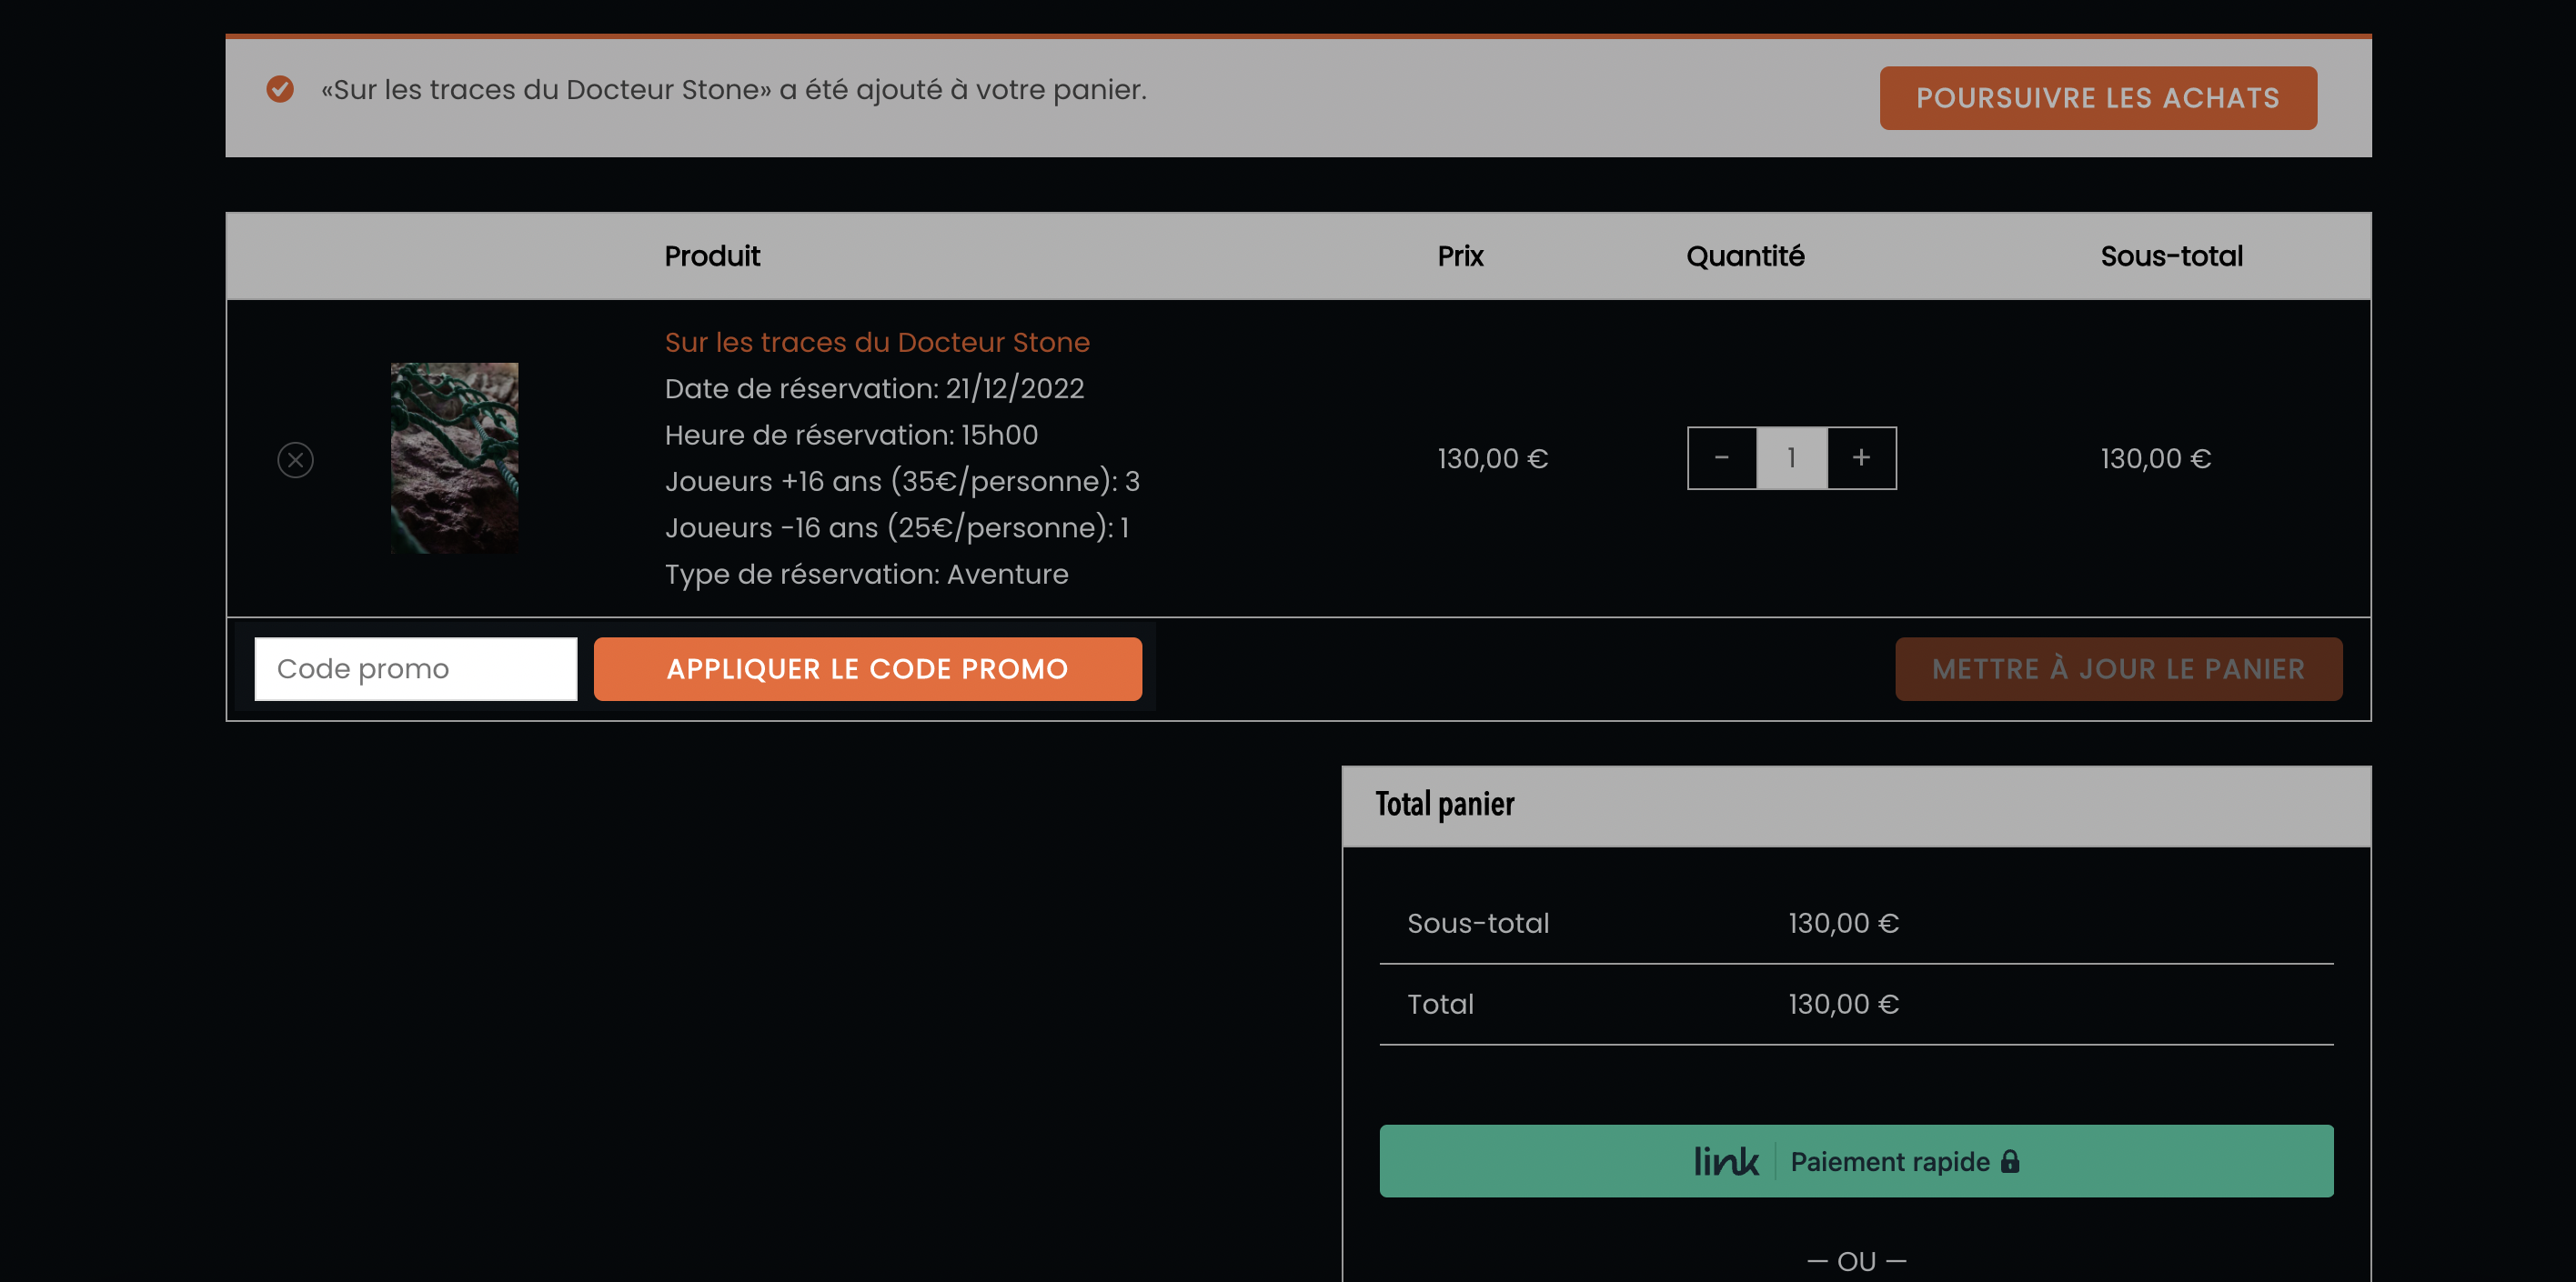Screen dimensions: 2576x1282
Task: Click Joueurs -16 ans line
Action: point(897,527)
